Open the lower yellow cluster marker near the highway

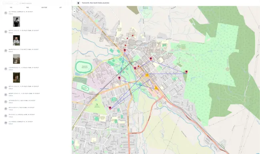tap(156, 88)
